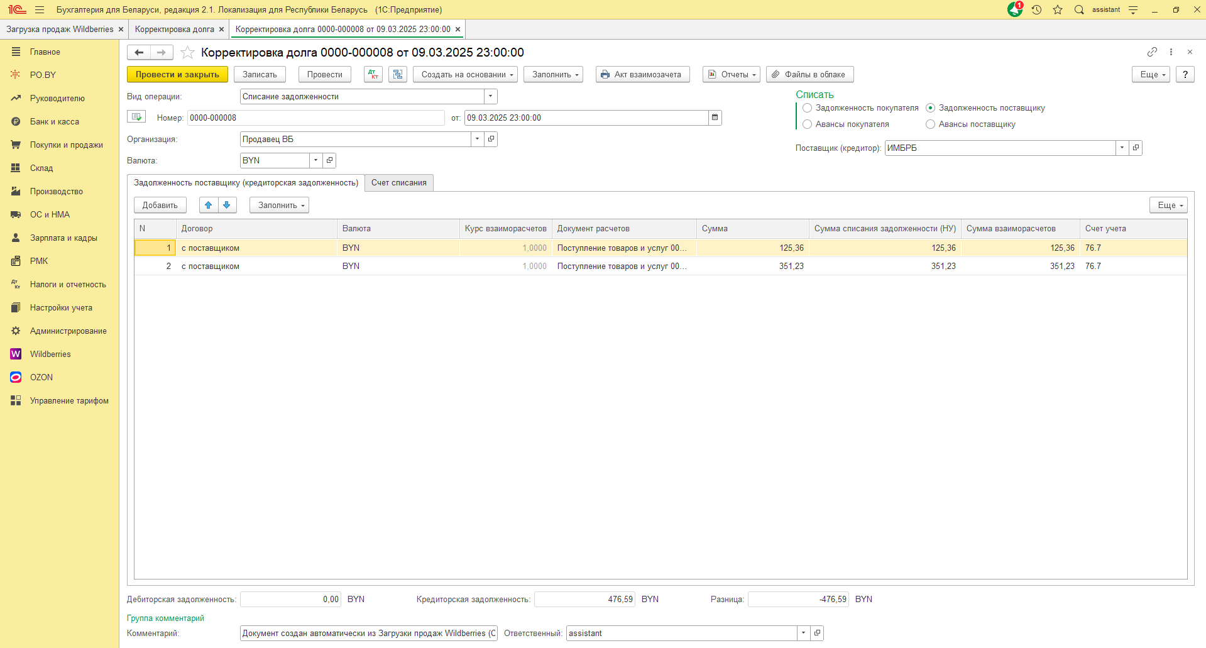
Task: Select the Авансы покупателя radio option
Action: coord(808,124)
